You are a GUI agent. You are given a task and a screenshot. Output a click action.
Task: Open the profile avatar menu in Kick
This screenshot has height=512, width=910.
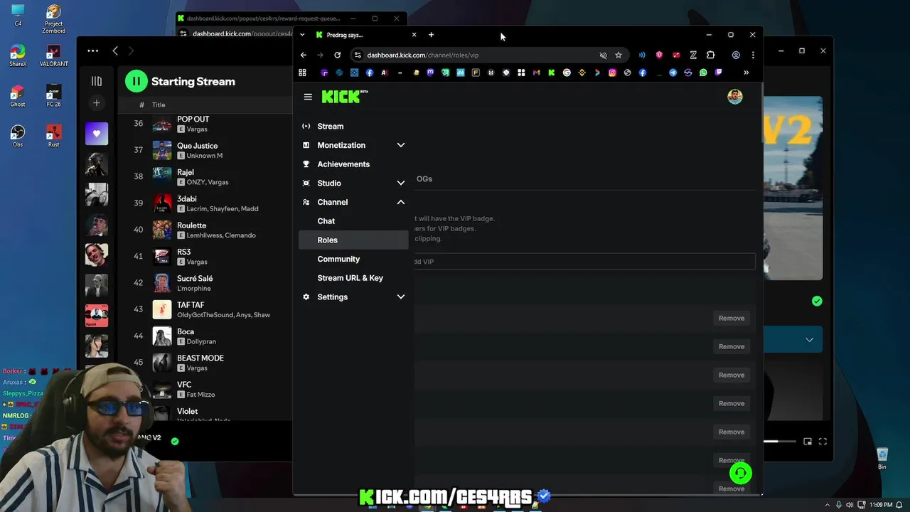(735, 97)
